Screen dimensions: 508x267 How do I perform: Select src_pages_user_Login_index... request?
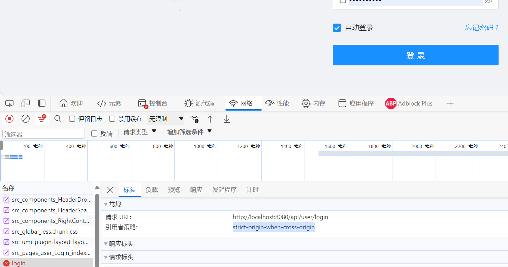pos(47,253)
